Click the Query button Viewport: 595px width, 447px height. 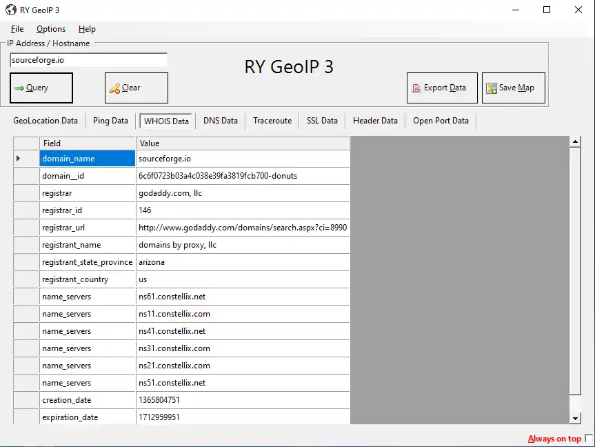click(x=41, y=88)
